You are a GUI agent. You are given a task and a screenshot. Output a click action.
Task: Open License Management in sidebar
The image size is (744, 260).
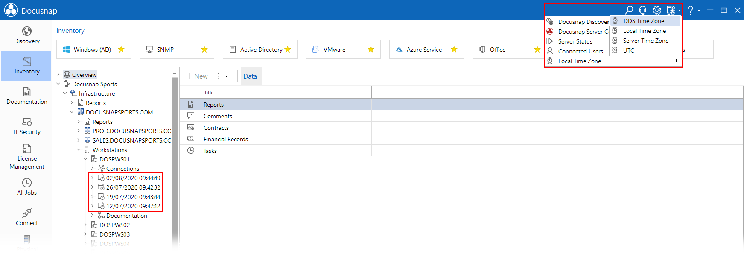26,157
